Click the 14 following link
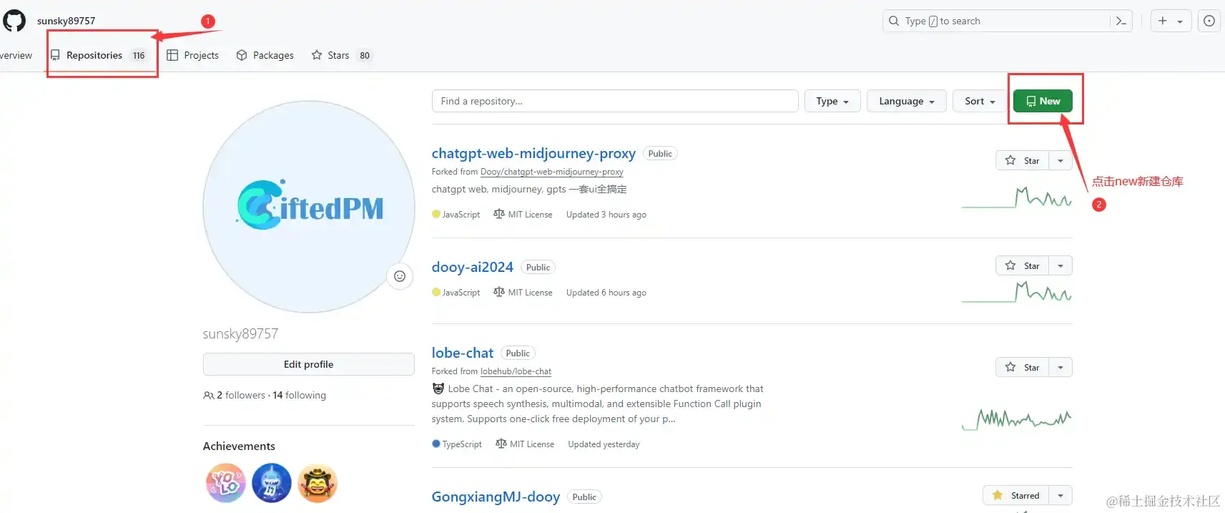 pyautogui.click(x=300, y=395)
